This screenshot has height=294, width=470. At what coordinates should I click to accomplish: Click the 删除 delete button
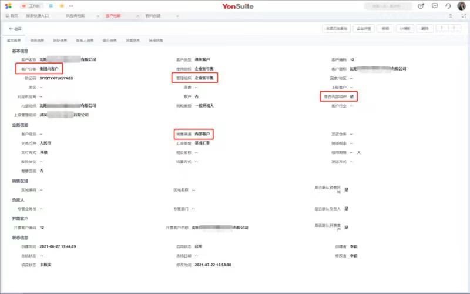pyautogui.click(x=426, y=28)
